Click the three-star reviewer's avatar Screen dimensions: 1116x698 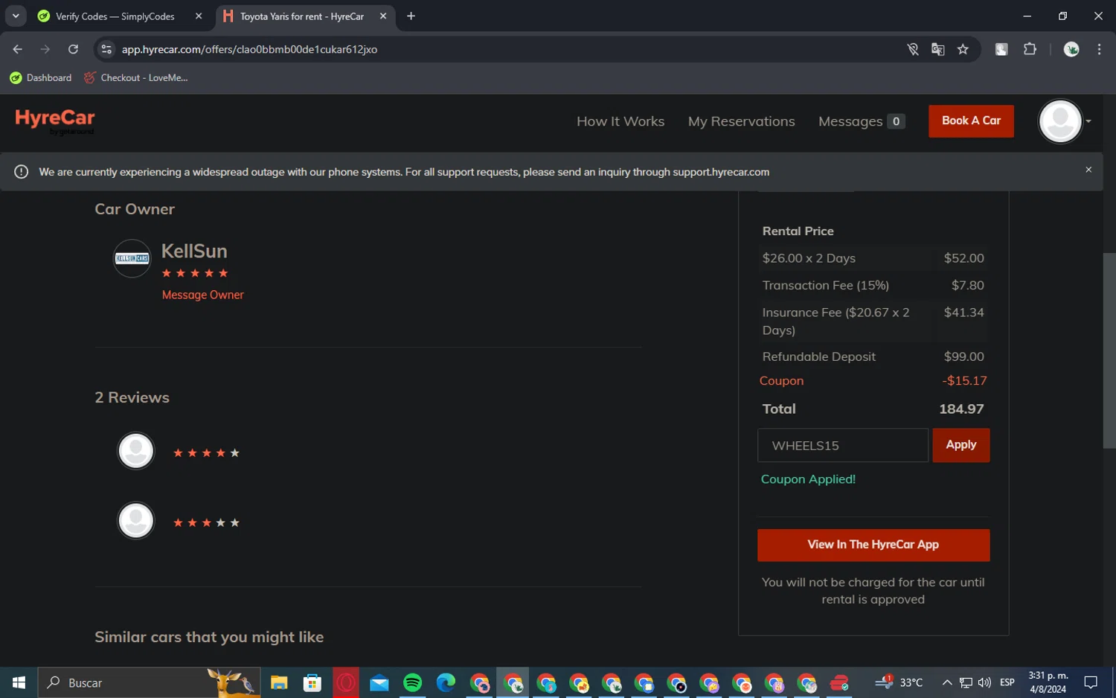(x=136, y=521)
